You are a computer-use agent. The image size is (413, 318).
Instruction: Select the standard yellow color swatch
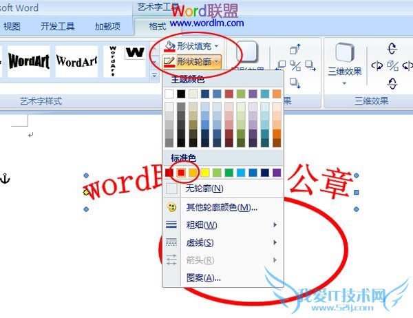205,173
